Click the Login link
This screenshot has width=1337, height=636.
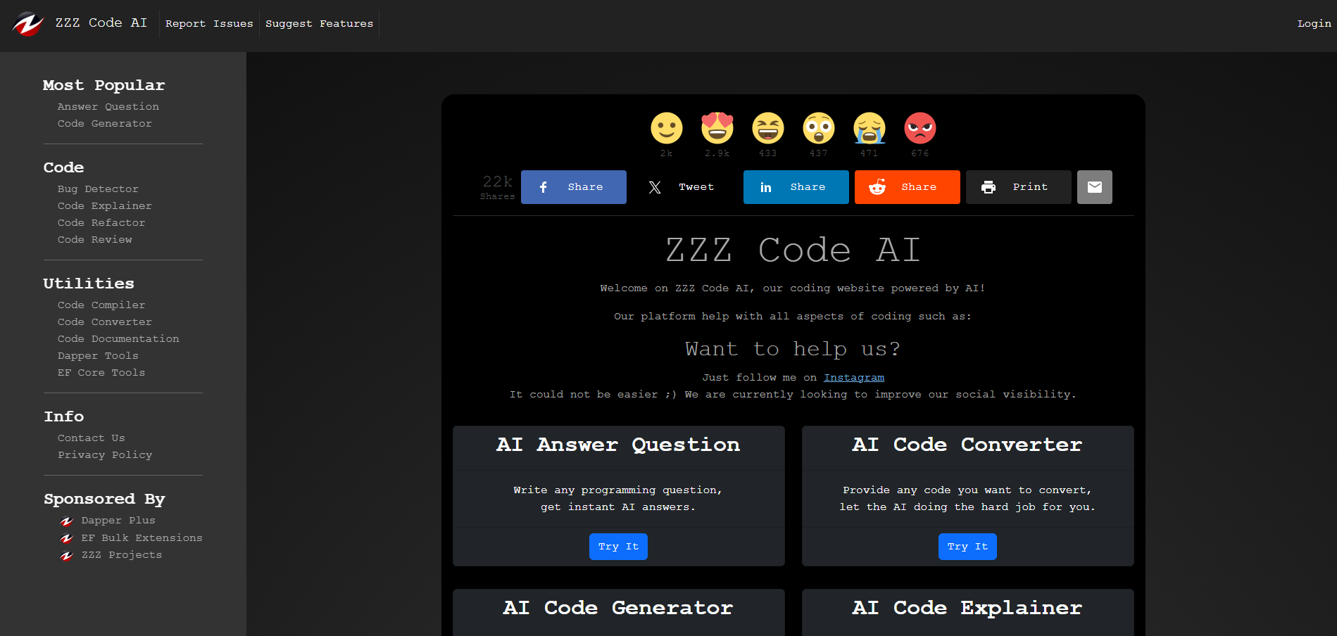[x=1314, y=24]
